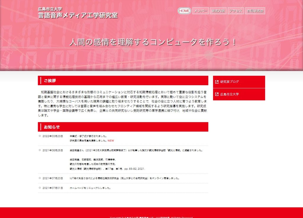Click the red NEW badge in news
Screen dimensions: 303x218
click(x=111, y=141)
